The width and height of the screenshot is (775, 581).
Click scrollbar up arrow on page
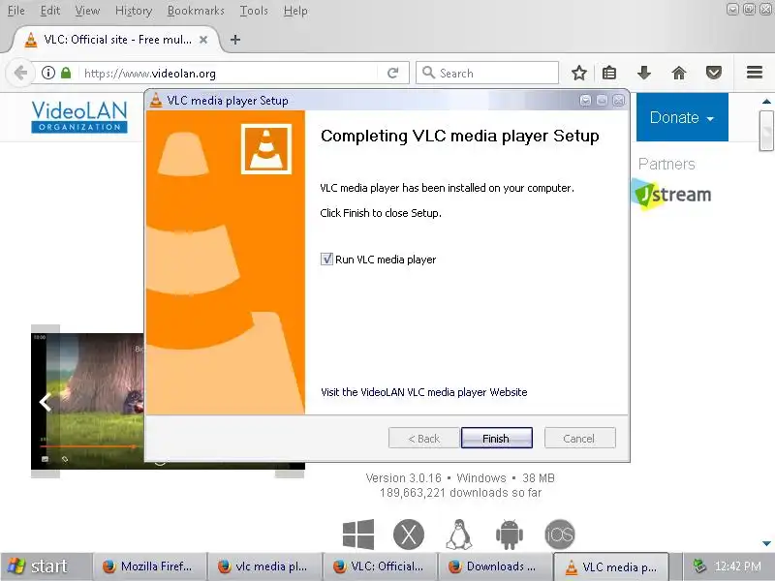(x=766, y=101)
